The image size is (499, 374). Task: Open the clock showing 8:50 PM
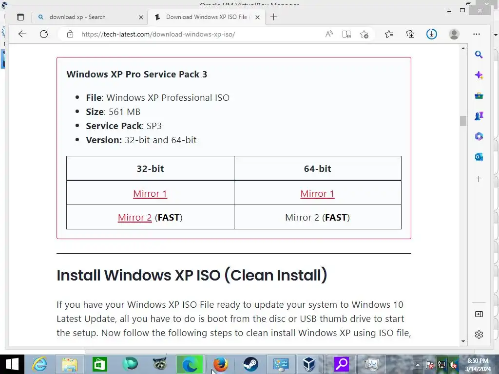(x=478, y=364)
